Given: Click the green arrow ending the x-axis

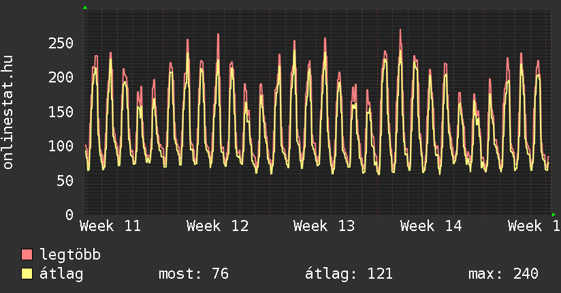Looking at the screenshot, I should [x=554, y=215].
